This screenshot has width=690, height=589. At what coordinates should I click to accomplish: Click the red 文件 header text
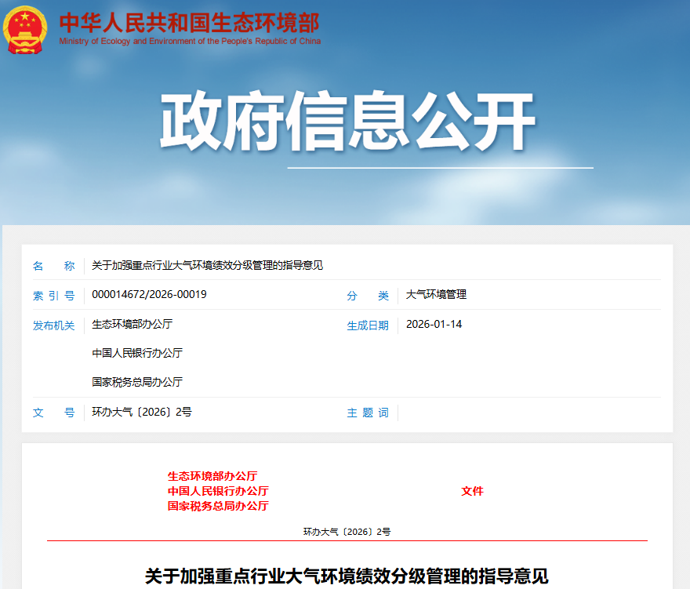pyautogui.click(x=472, y=491)
